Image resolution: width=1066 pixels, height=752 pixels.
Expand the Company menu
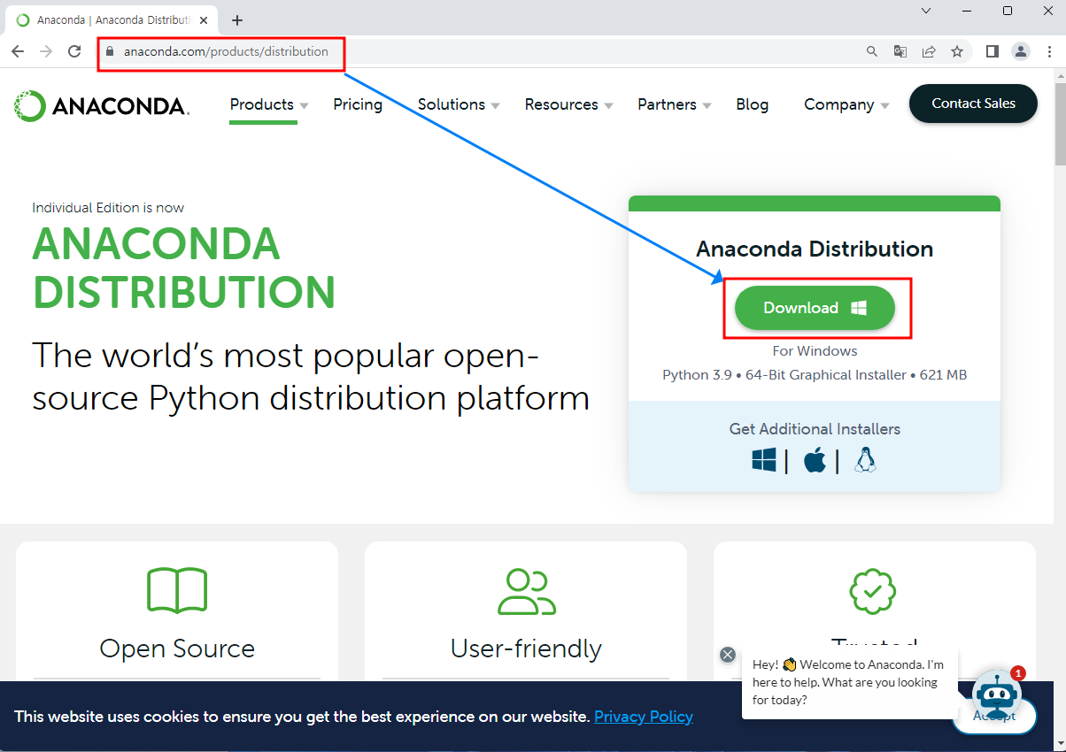coord(846,104)
